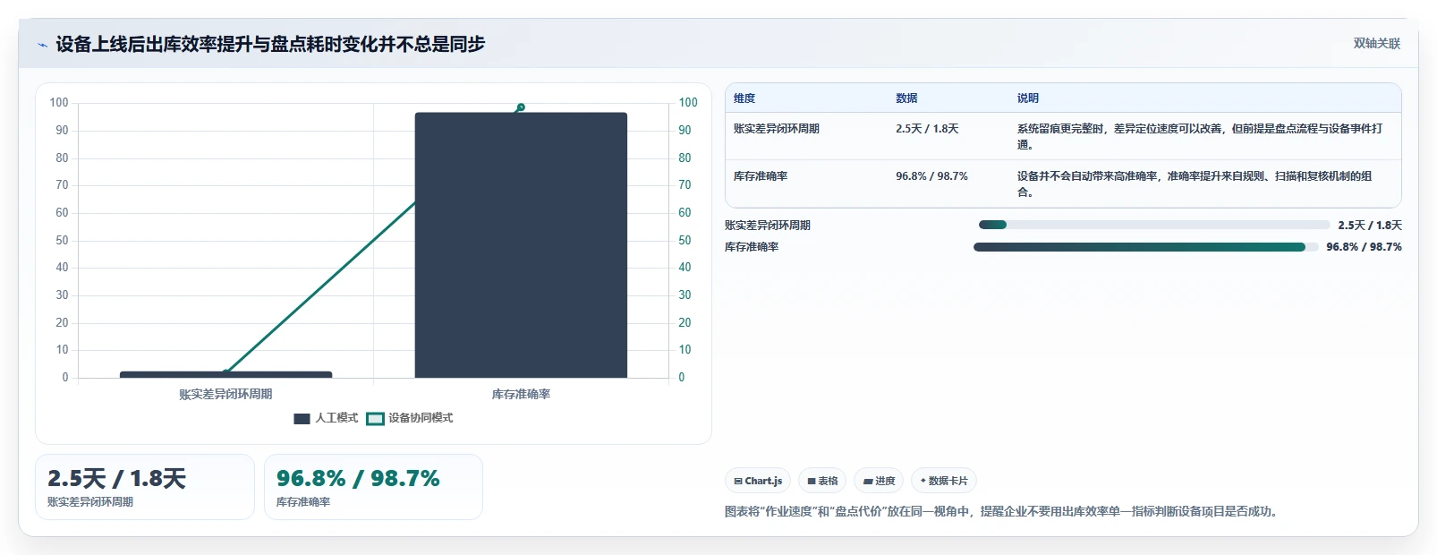The height and width of the screenshot is (555, 1437).
Task: Click table value 96.8% / 98.7%
Action: tap(931, 176)
